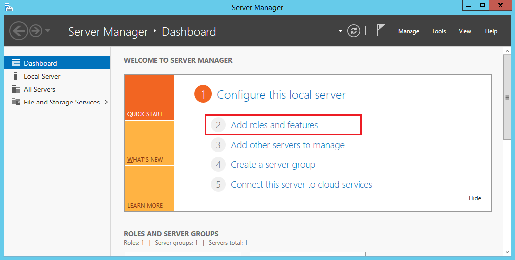Image resolution: width=515 pixels, height=260 pixels.
Task: Click Create a server group link
Action: click(x=273, y=165)
